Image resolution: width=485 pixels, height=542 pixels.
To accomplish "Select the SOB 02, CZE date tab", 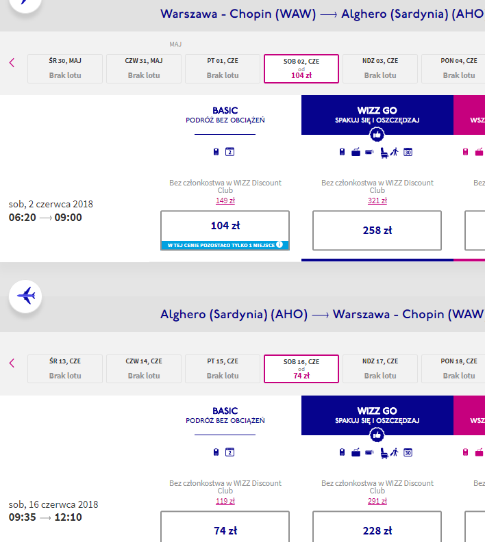I will 301,69.
